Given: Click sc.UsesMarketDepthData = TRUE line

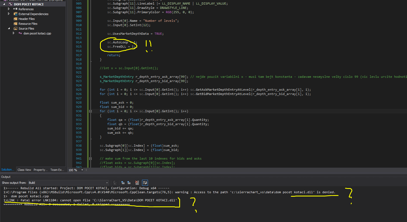Looking at the screenshot, I should coord(135,34).
